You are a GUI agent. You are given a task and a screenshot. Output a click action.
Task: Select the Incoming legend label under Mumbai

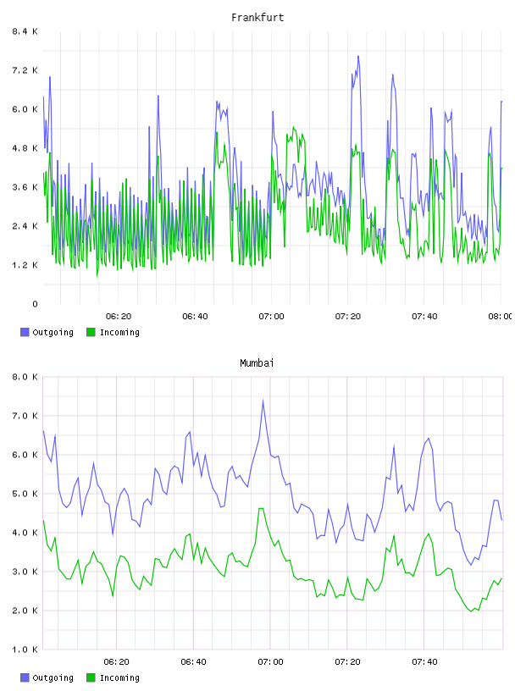[119, 678]
